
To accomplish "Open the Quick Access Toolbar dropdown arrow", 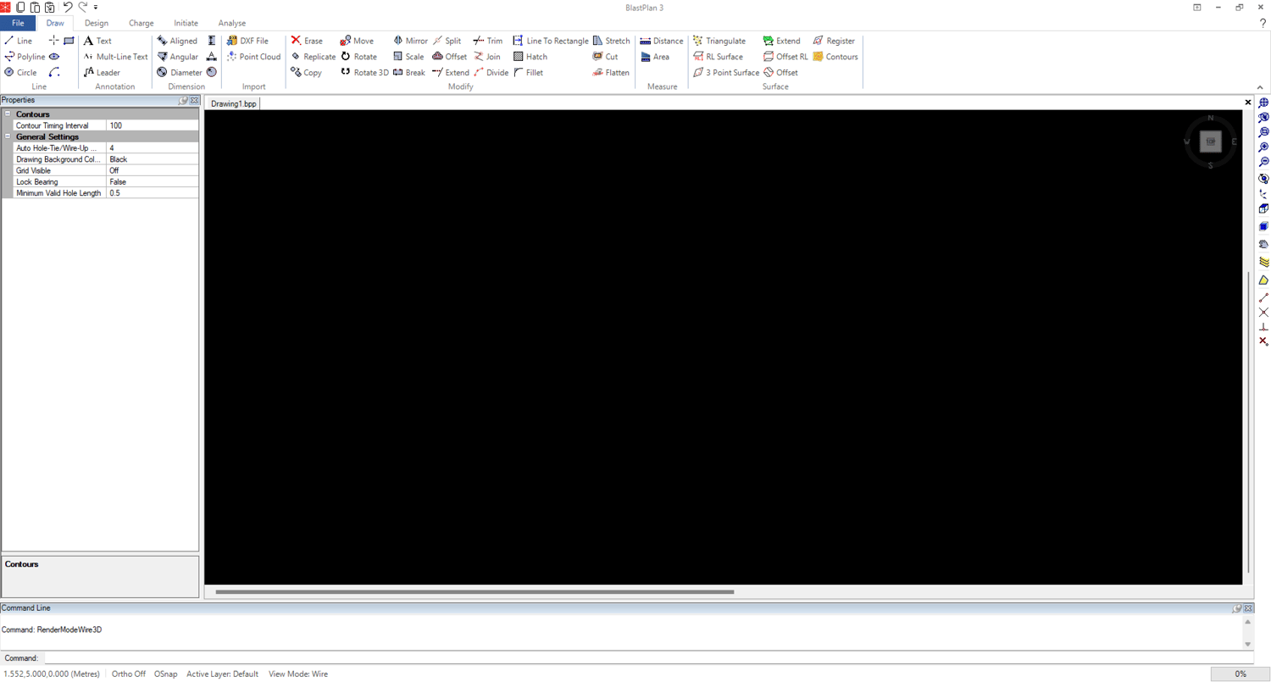I will click(96, 7).
